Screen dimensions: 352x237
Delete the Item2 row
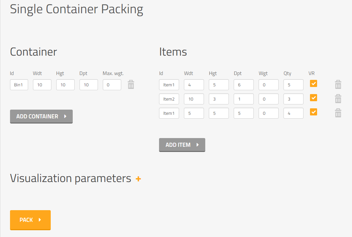point(338,99)
